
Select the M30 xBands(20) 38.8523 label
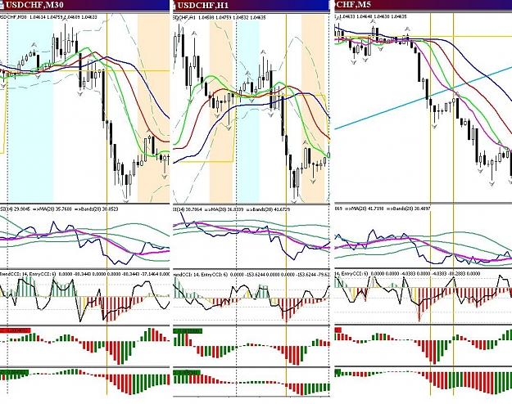(x=96, y=209)
